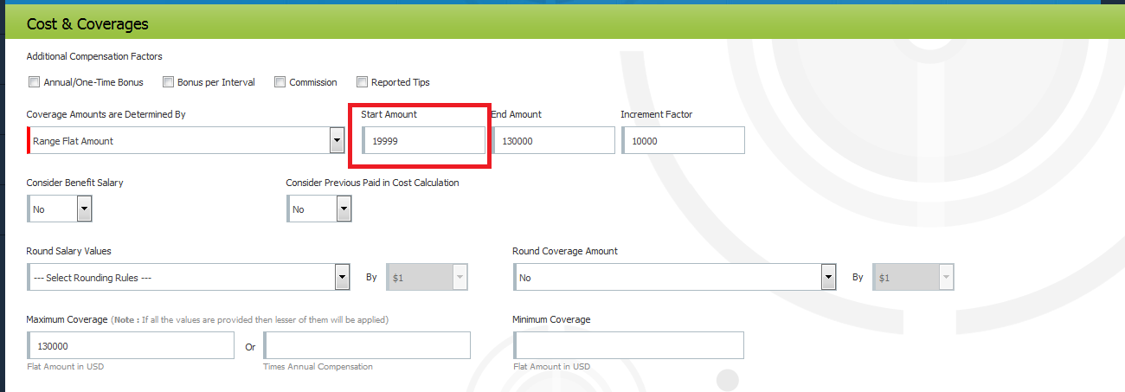
Task: Toggle the Reported Tips checkbox
Action: [x=362, y=82]
